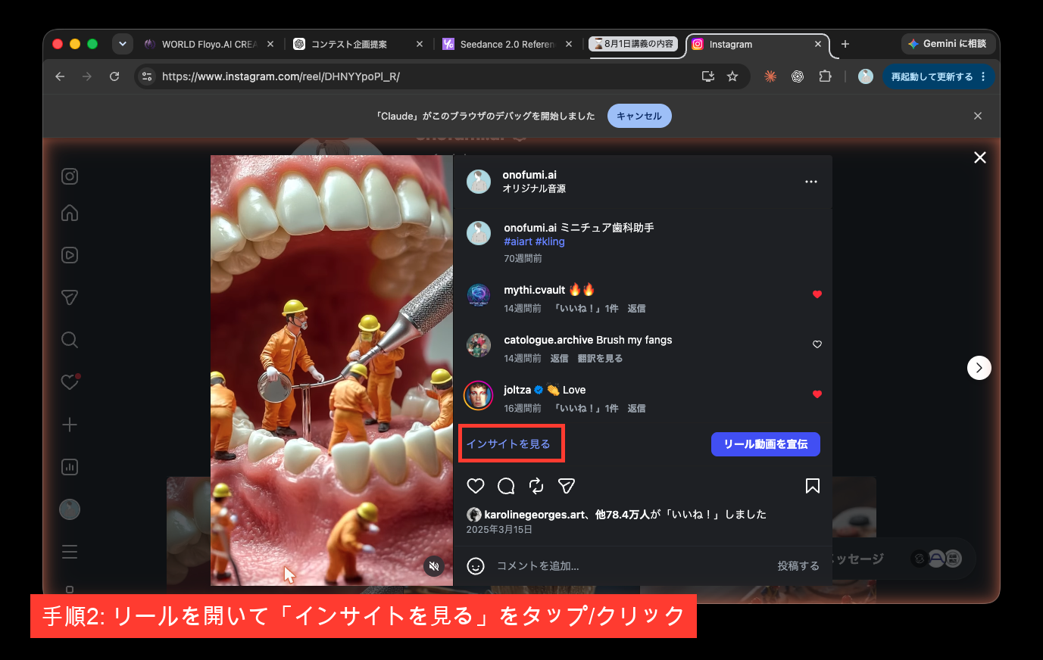Toggle like on joltza comment

coord(817,394)
